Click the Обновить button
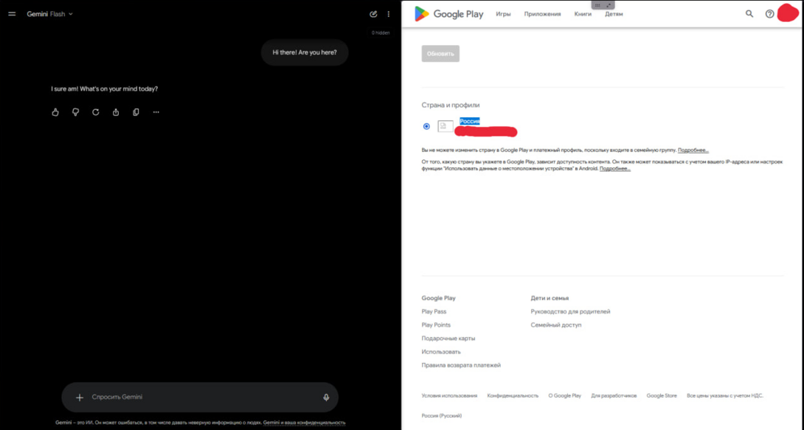The height and width of the screenshot is (430, 804). (440, 54)
